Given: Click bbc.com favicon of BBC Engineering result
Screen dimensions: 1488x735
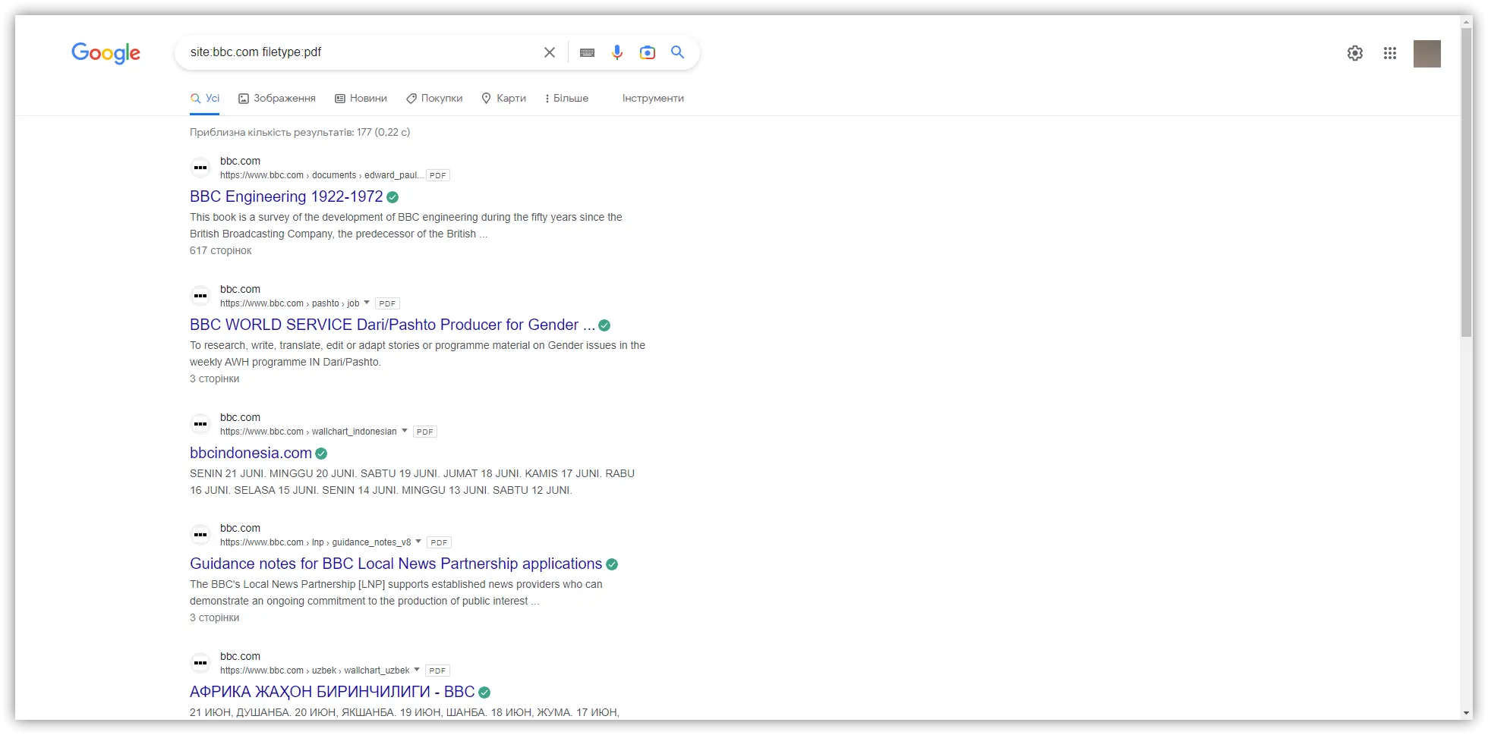Looking at the screenshot, I should [200, 168].
